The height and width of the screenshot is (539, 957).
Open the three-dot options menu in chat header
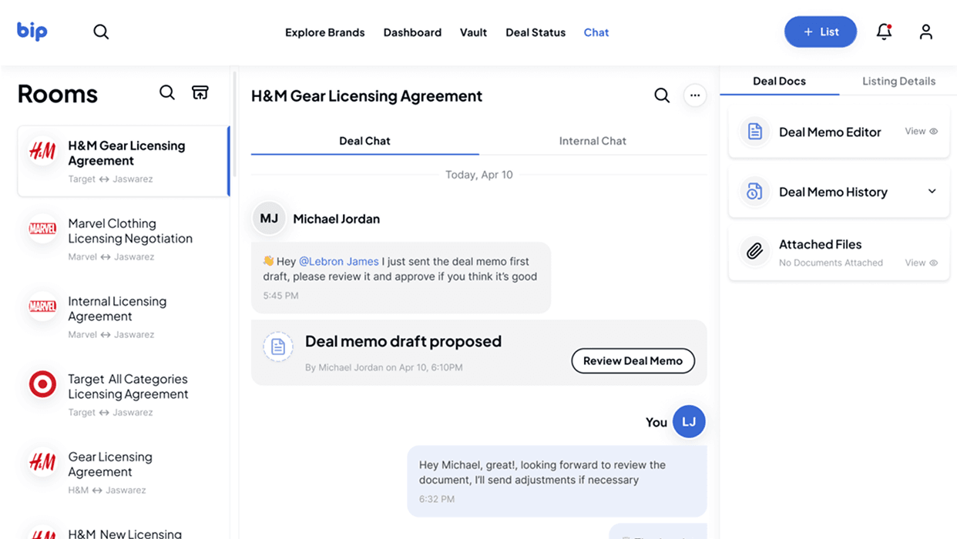click(694, 95)
